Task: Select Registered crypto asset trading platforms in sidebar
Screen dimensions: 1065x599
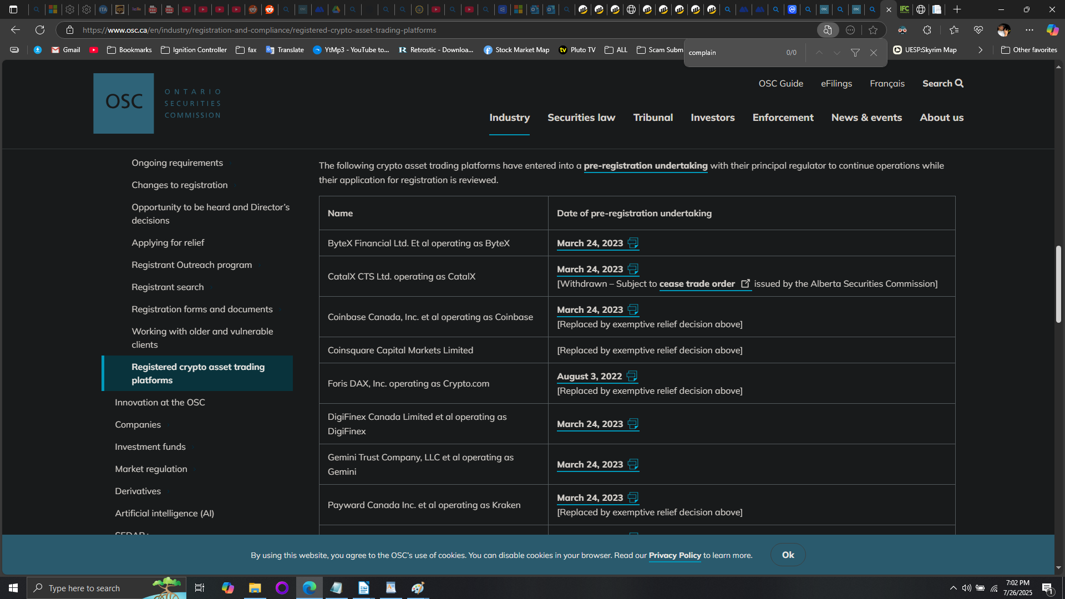Action: click(x=198, y=373)
